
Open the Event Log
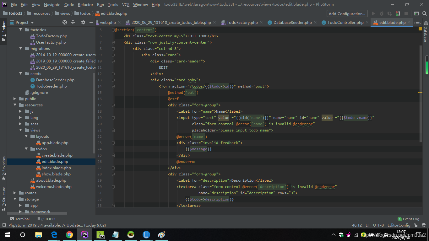tap(409, 219)
